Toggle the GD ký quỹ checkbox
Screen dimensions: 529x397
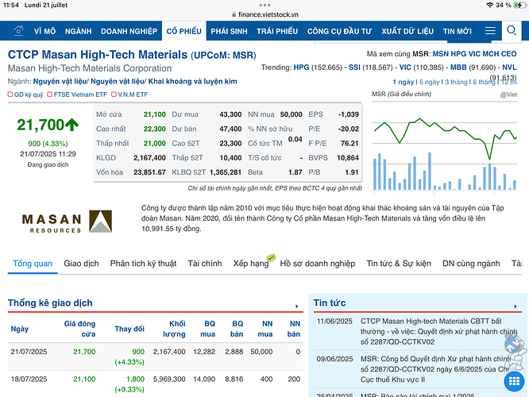[x=10, y=94]
